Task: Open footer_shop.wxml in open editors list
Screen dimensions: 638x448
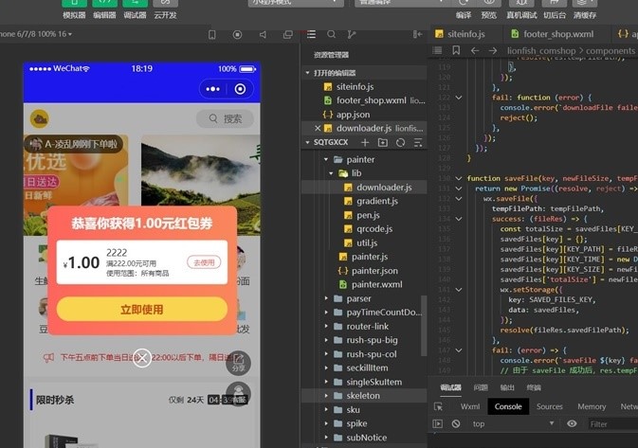Action: [364, 100]
